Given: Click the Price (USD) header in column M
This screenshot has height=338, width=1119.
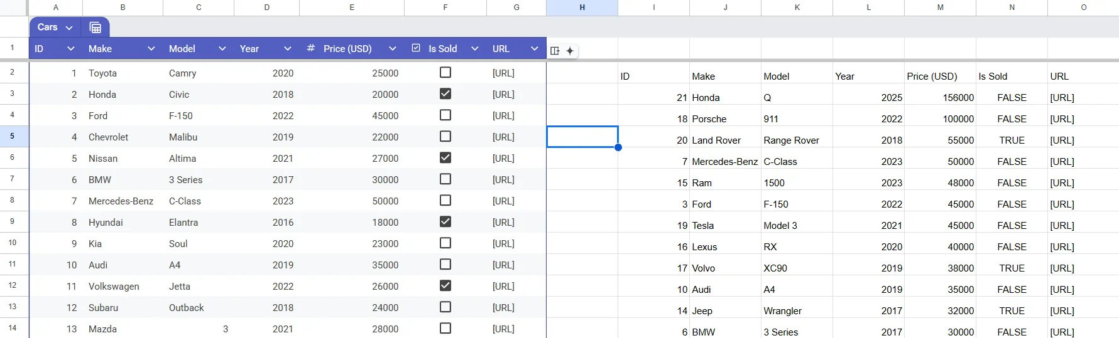Looking at the screenshot, I should 940,77.
